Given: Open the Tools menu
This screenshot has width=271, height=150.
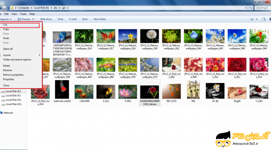Looking at the screenshot, I should coord(23,14).
